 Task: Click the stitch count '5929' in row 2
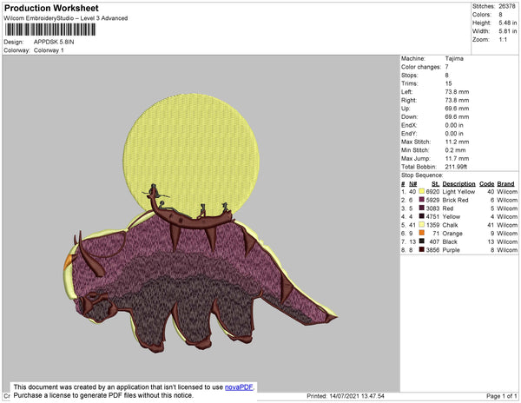[432, 200]
